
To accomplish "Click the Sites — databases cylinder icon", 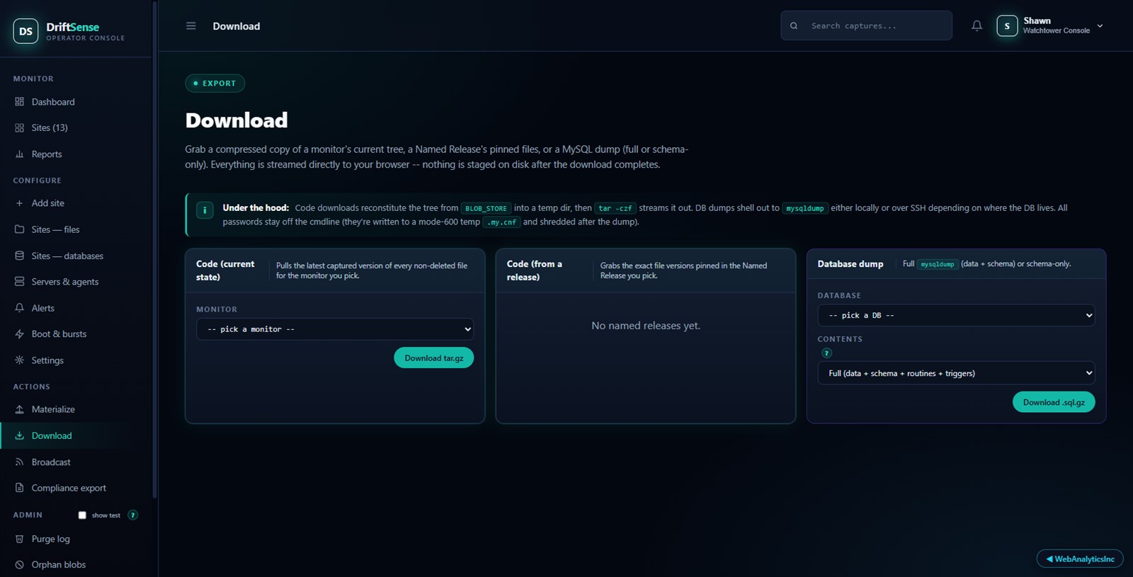I will tap(19, 256).
